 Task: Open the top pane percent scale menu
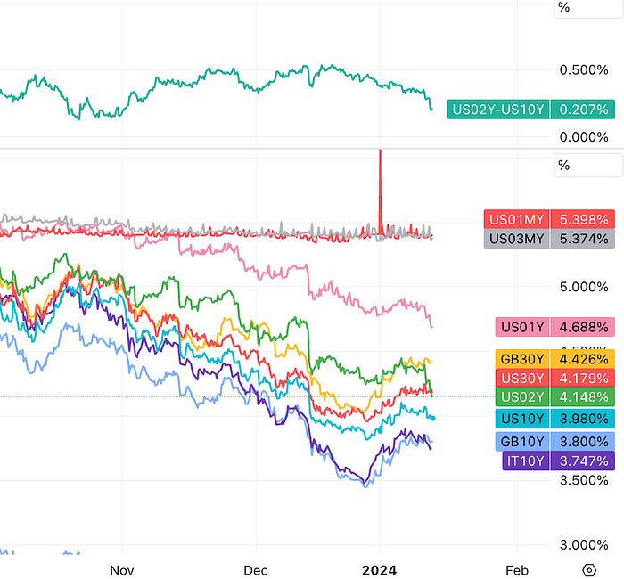coord(563,7)
